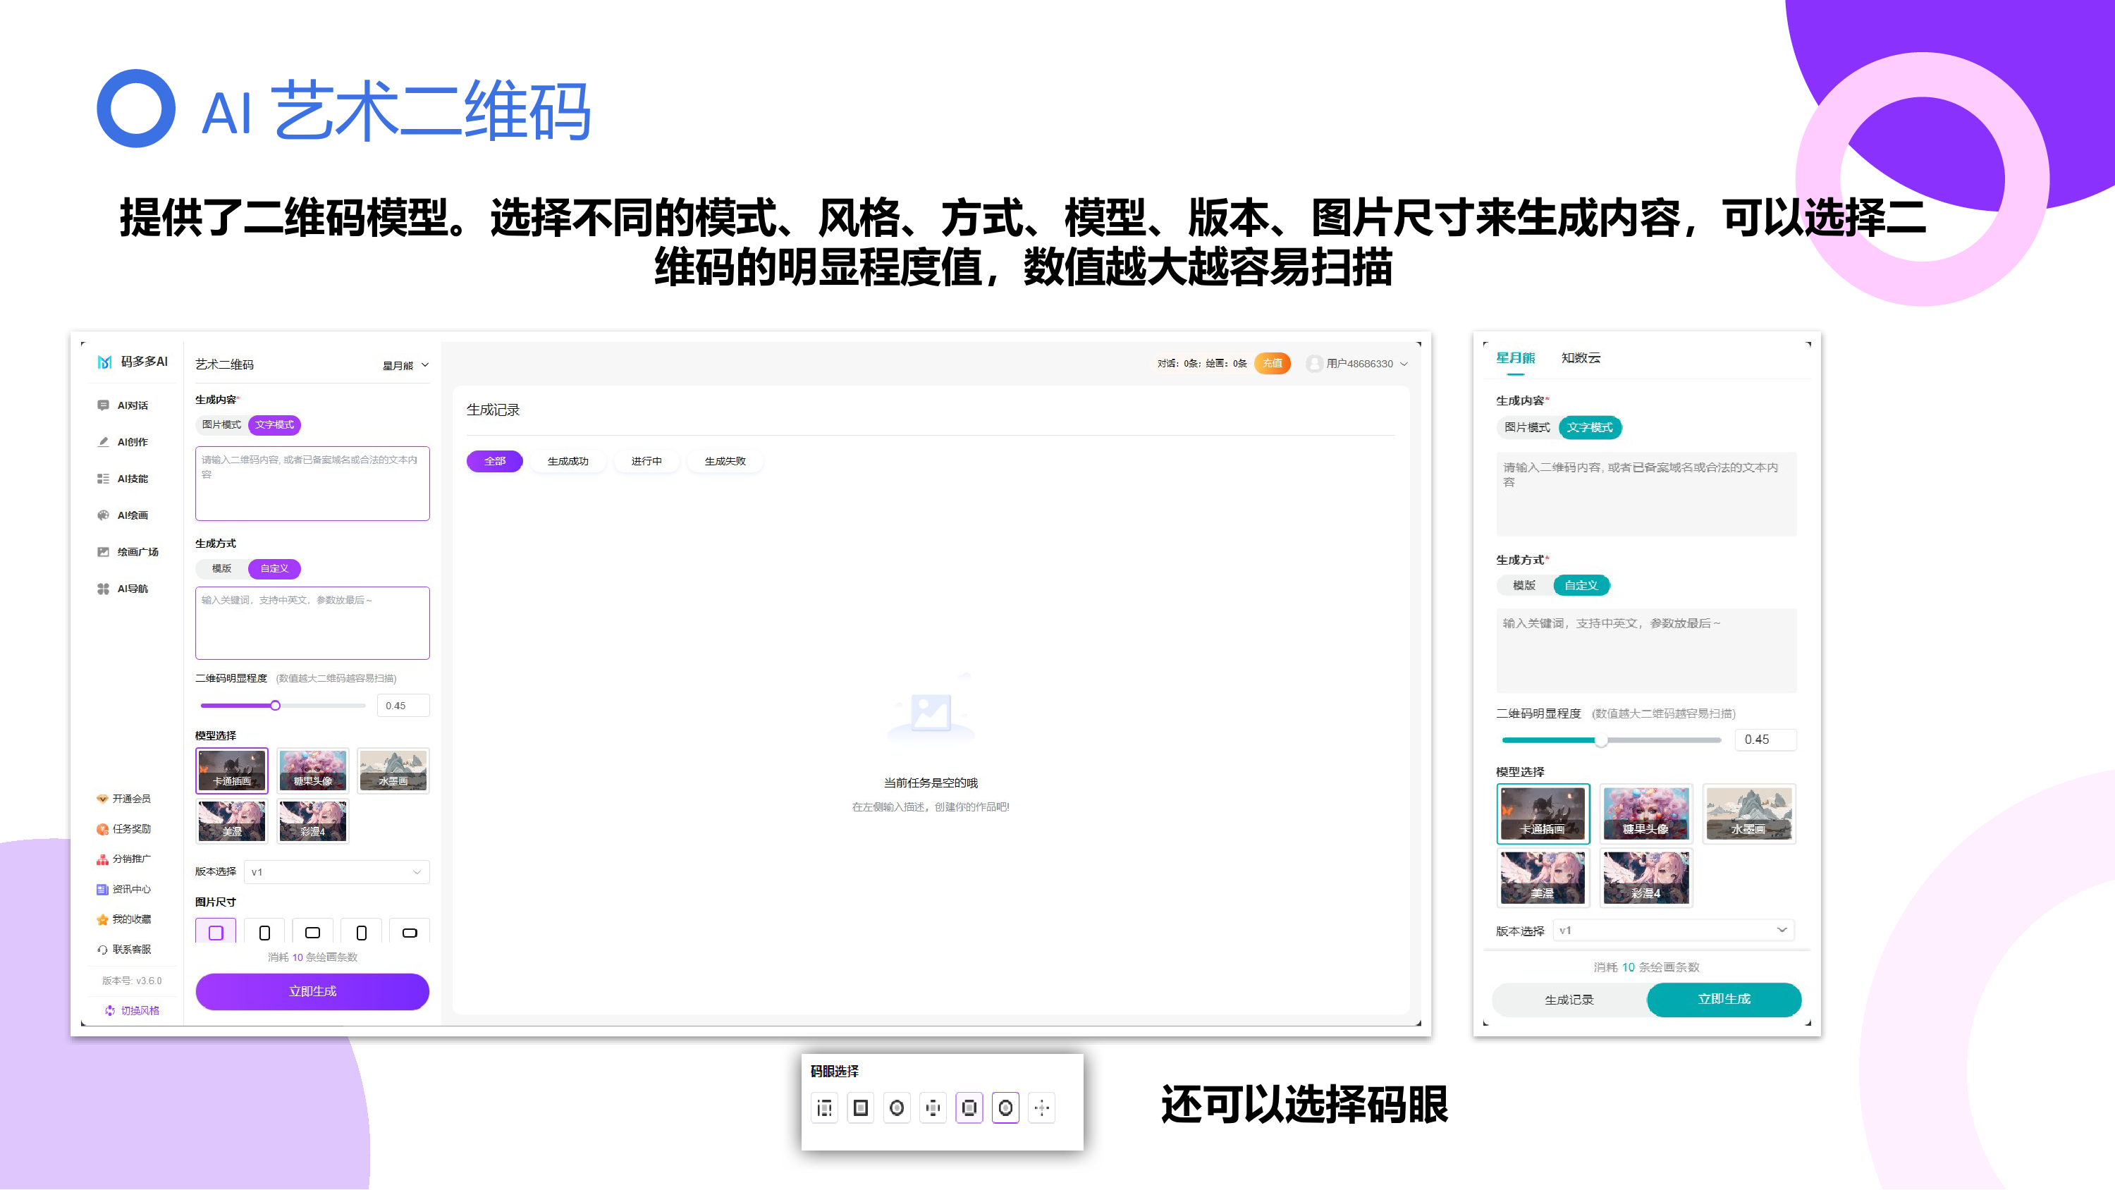Click the purple 立即生成 button

point(312,991)
